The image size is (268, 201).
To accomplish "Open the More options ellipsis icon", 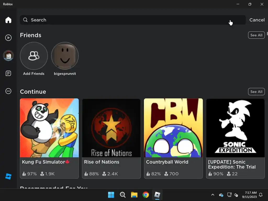I will pyautogui.click(x=8, y=91).
